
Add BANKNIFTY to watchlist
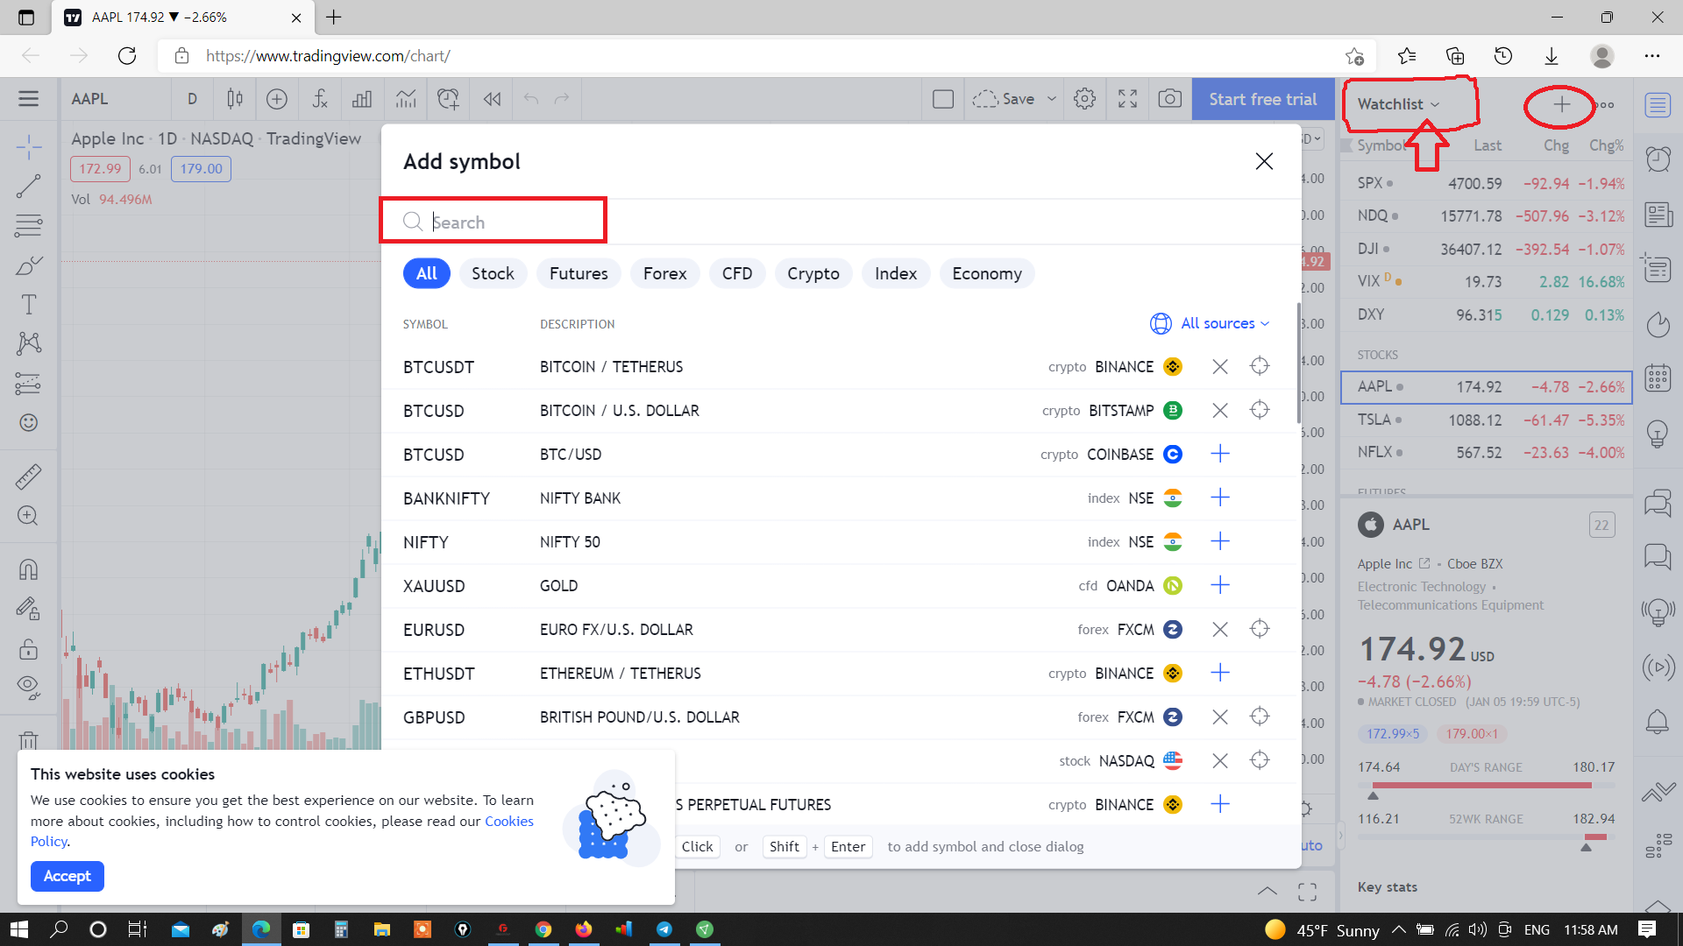click(1220, 498)
